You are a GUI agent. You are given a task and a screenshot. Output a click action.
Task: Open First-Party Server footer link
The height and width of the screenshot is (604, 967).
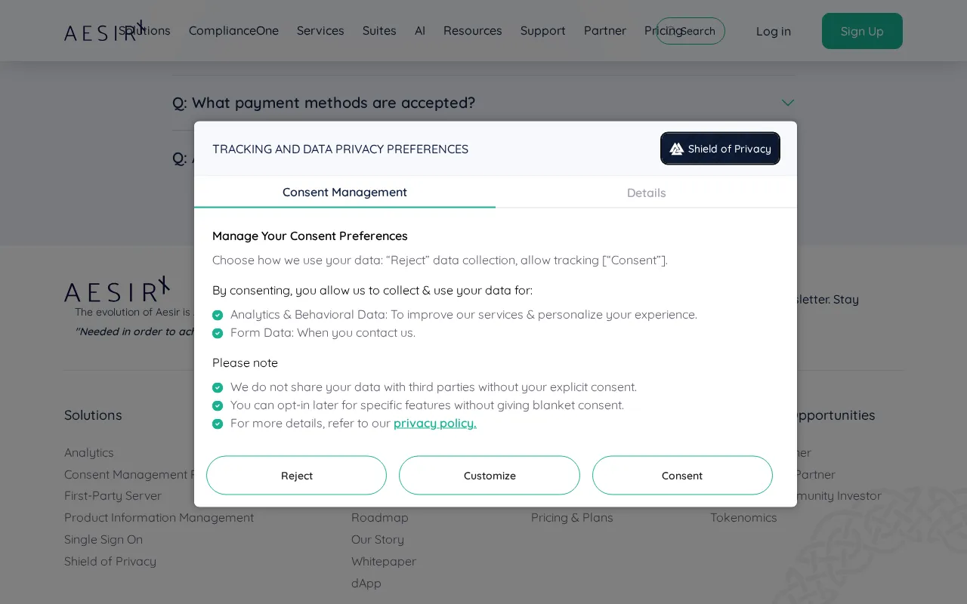click(113, 496)
